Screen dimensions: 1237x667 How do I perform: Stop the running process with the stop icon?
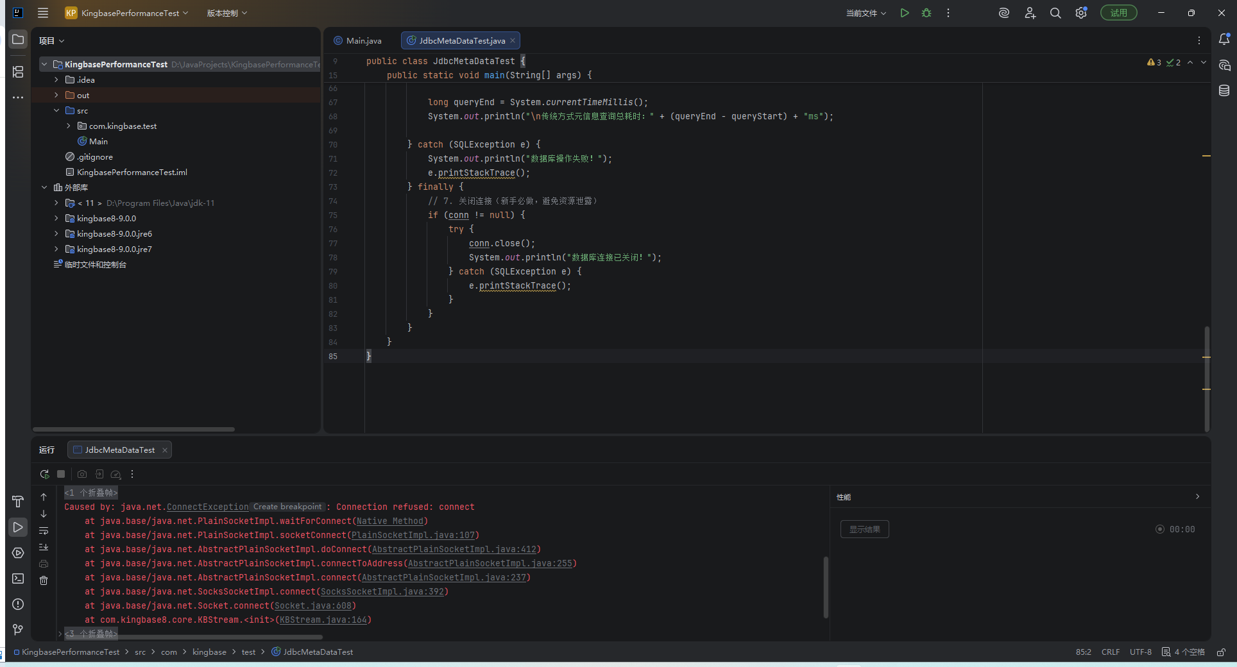point(61,475)
